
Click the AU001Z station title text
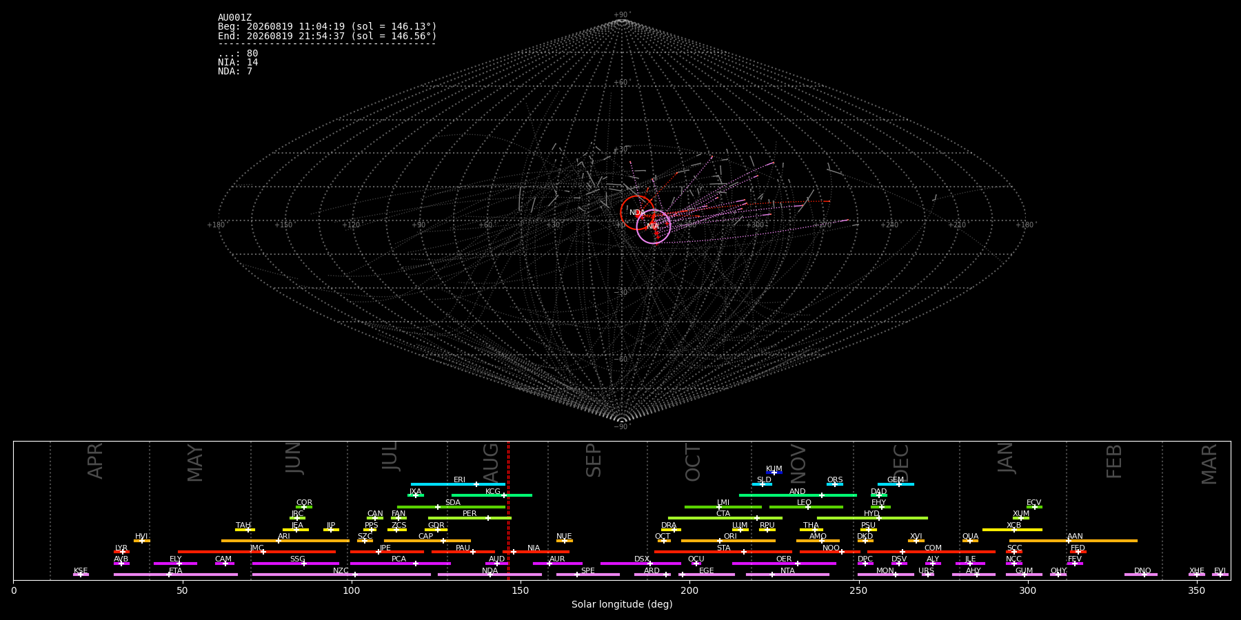(235, 18)
